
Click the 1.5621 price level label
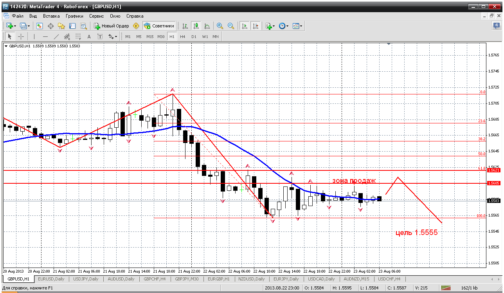pos(493,170)
